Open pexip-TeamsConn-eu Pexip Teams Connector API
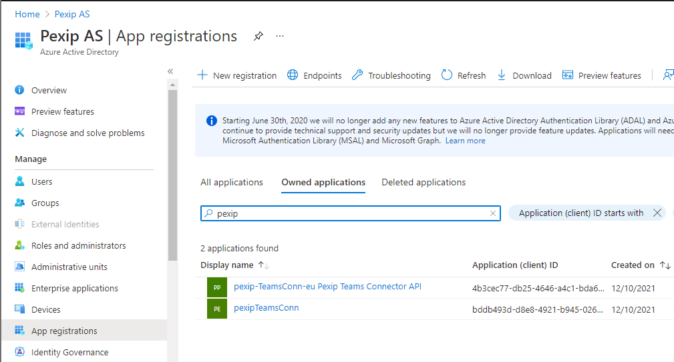Screen dimensions: 674x362 [x=327, y=287]
